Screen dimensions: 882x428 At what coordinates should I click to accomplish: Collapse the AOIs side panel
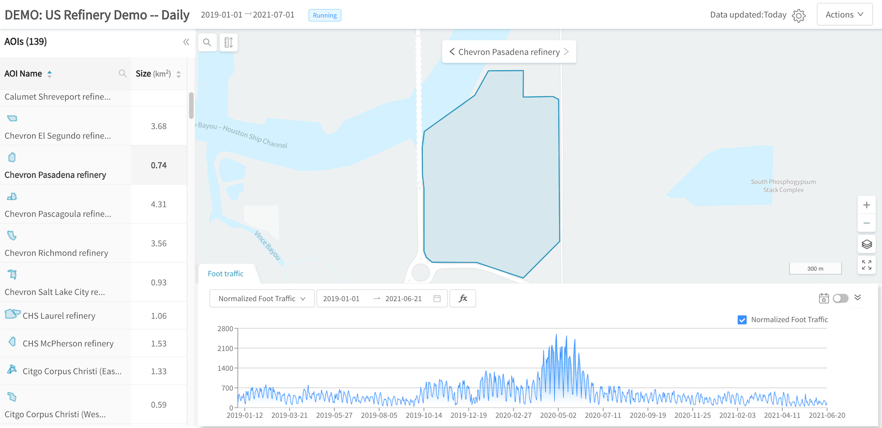point(186,42)
